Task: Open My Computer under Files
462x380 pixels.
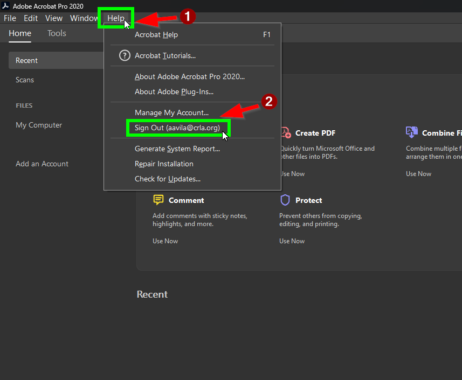Action: pyautogui.click(x=39, y=125)
